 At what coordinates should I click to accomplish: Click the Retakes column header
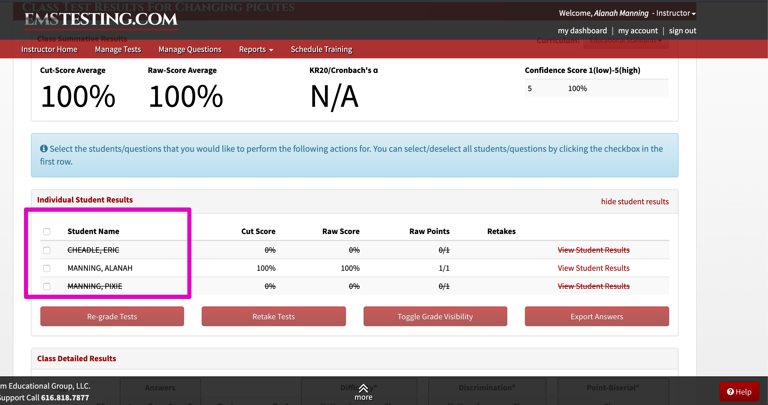(x=501, y=231)
